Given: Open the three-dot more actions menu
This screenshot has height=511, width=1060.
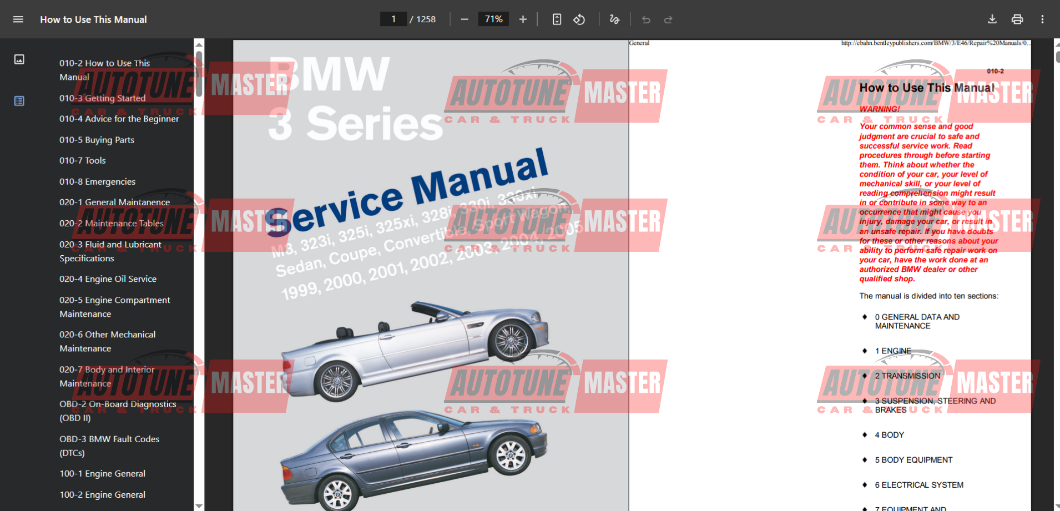Looking at the screenshot, I should tap(1042, 19).
